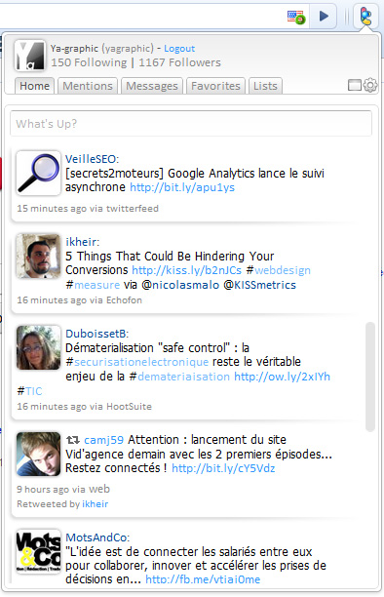384x597 pixels.
Task: Select the Favorites tab
Action: click(215, 86)
